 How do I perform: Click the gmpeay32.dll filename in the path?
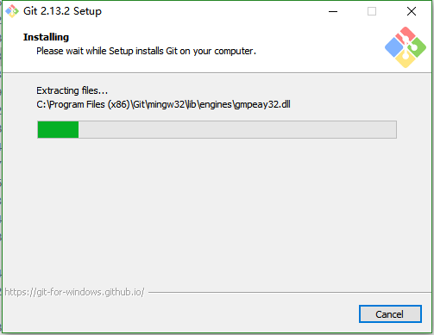262,104
